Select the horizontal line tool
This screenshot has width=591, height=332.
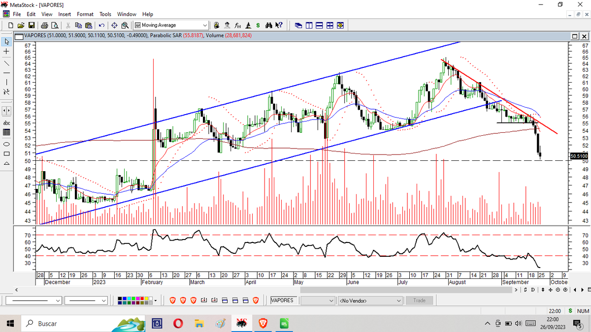[6, 72]
